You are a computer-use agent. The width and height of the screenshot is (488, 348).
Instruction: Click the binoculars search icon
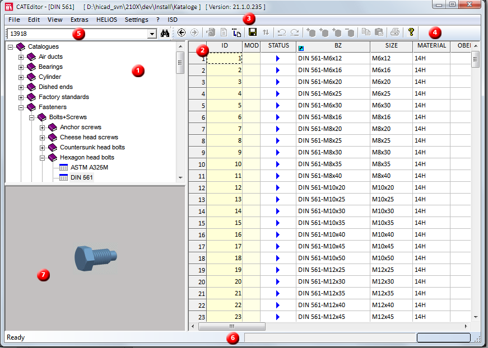(165, 34)
